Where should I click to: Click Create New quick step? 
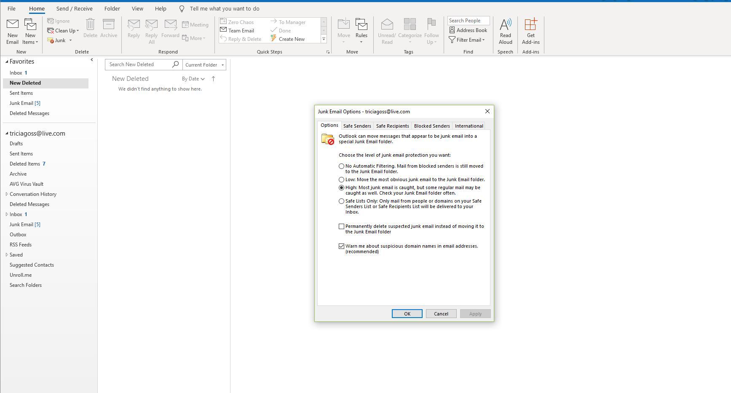pos(288,39)
